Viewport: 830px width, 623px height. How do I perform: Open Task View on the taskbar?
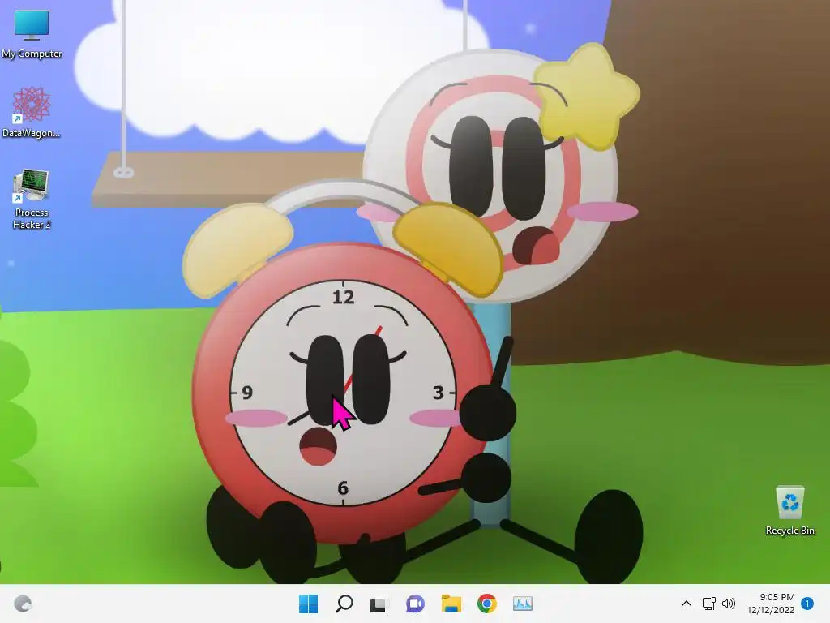(379, 604)
